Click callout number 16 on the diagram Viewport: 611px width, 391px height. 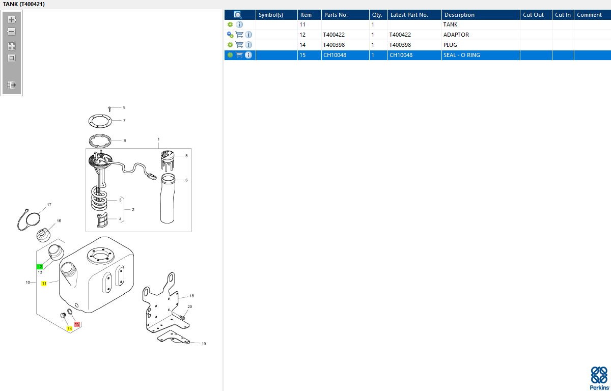tap(59, 220)
